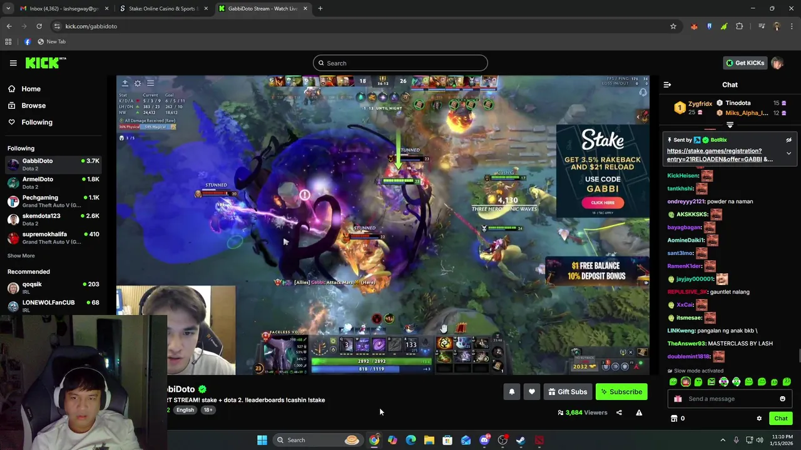
Task: Share the stream via share icon
Action: point(619,412)
